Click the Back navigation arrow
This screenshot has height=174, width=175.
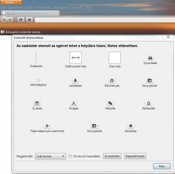click(4, 20)
